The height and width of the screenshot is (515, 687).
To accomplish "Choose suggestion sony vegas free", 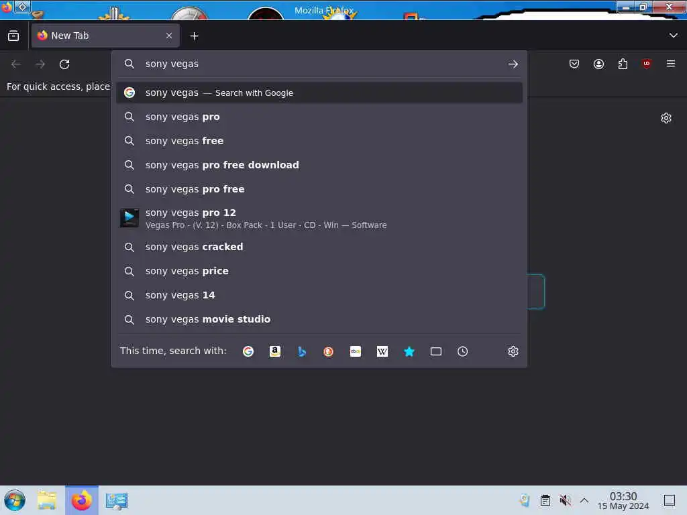I will (319, 141).
